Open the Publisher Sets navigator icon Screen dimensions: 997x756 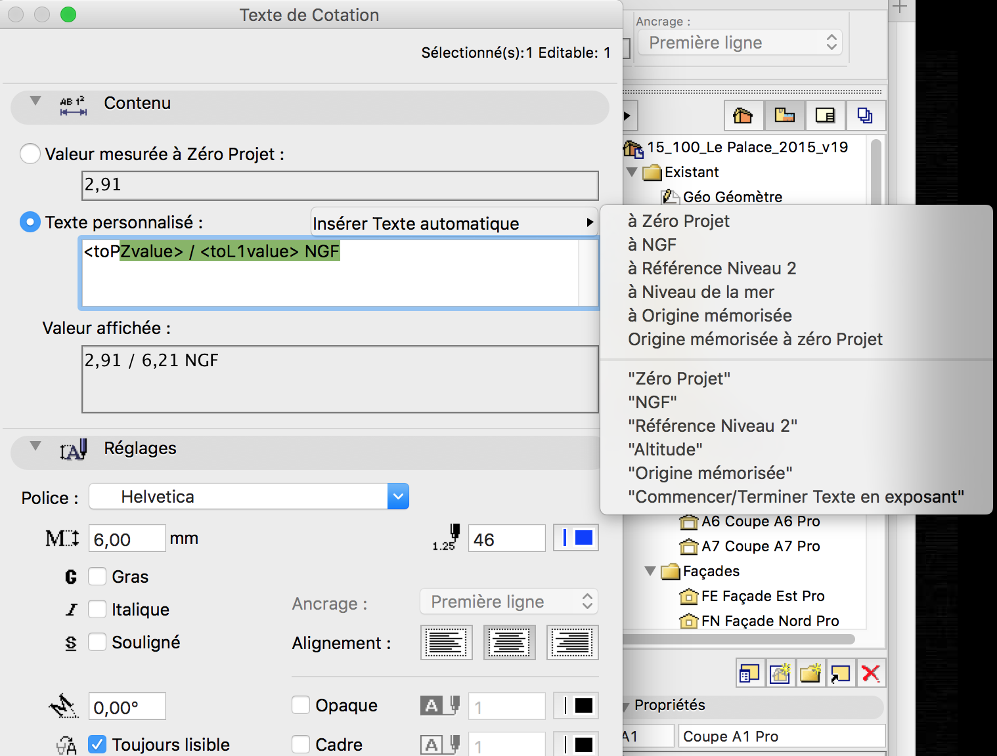pyautogui.click(x=865, y=116)
